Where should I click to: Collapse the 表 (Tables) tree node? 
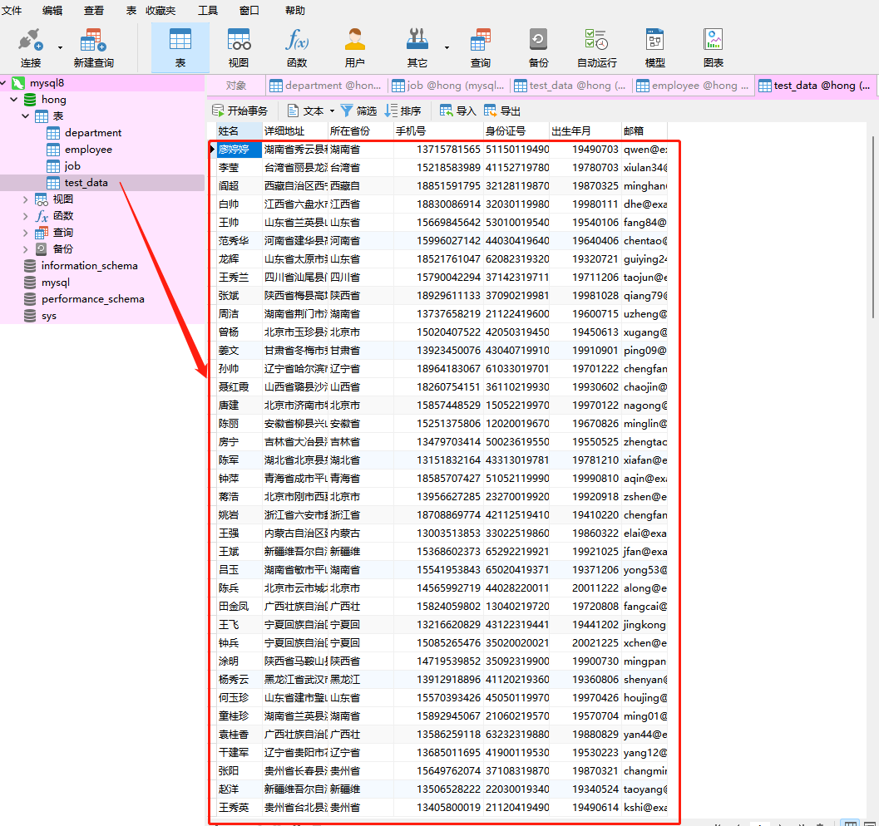[25, 116]
